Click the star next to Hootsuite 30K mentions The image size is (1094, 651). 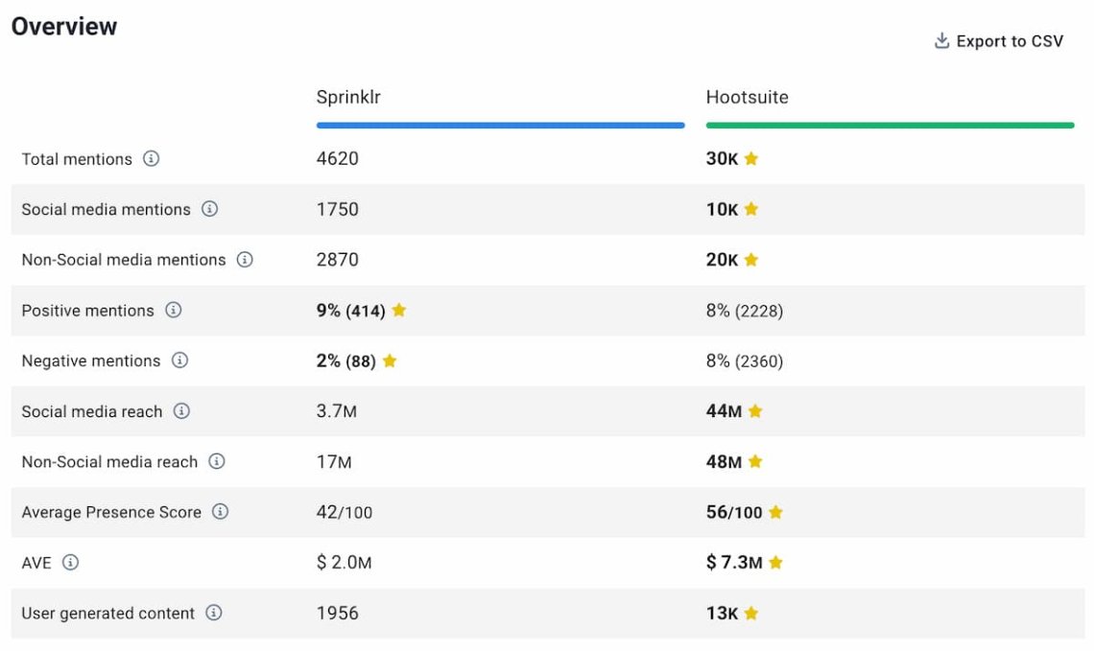751,159
